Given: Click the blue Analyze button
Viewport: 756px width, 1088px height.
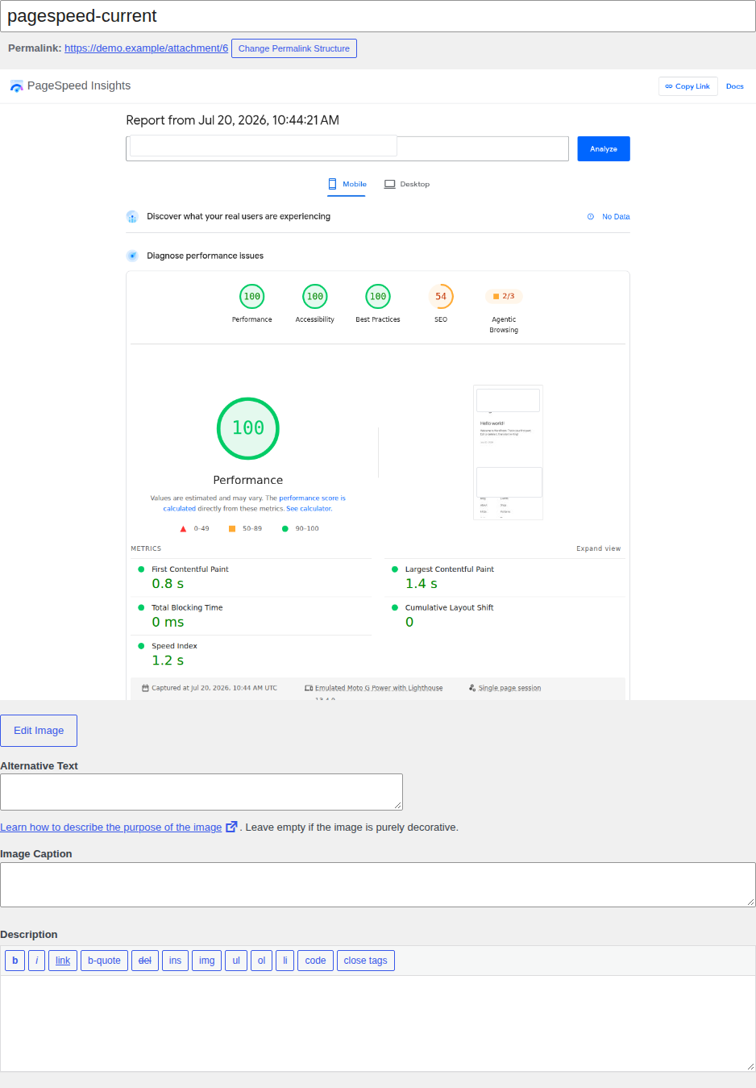Looking at the screenshot, I should [x=603, y=148].
